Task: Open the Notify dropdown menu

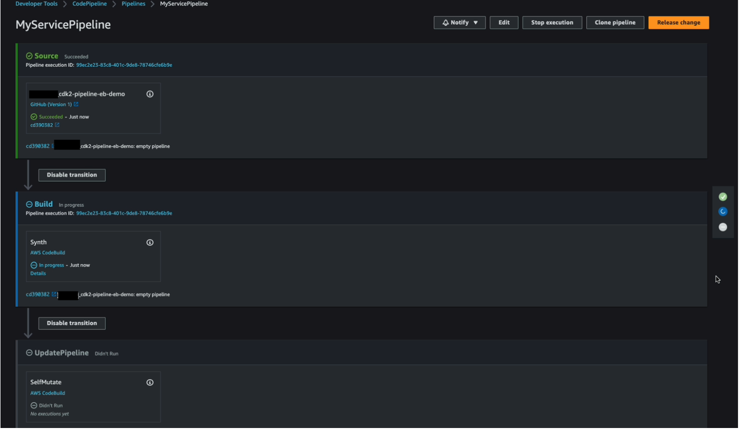Action: pos(460,23)
